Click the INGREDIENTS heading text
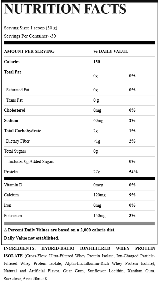 pyautogui.click(x=20, y=249)
